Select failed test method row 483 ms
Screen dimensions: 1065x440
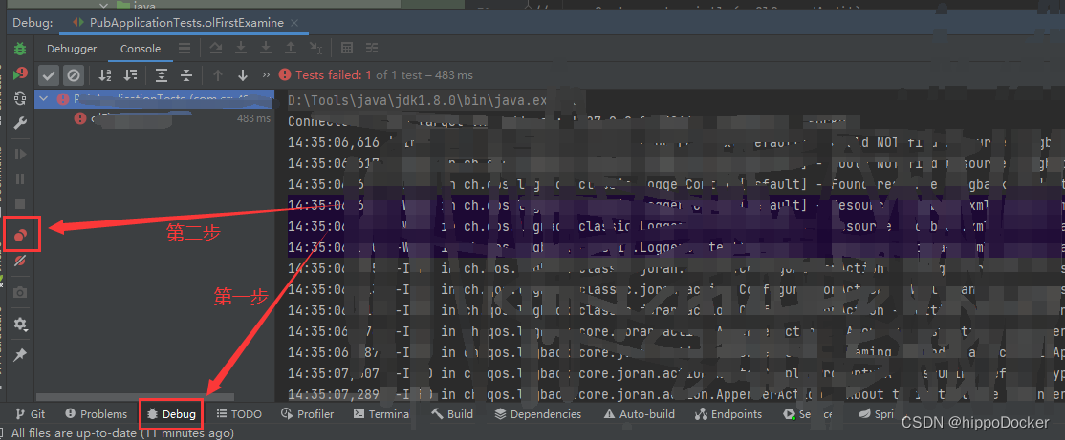[154, 118]
